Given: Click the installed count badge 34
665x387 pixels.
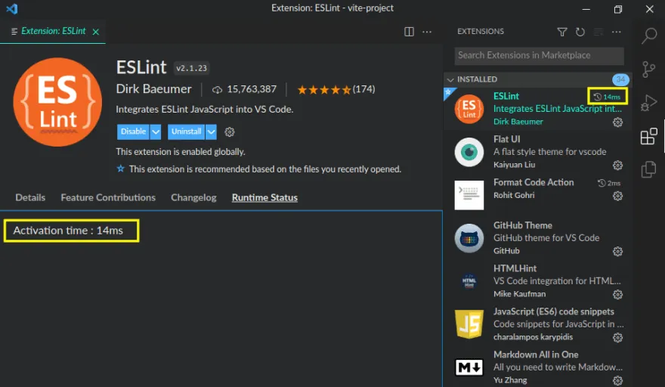Looking at the screenshot, I should click(620, 79).
